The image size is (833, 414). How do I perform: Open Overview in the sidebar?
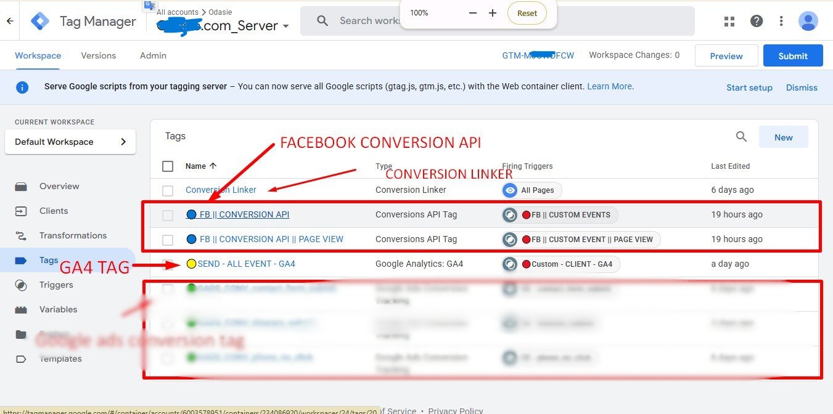click(59, 186)
